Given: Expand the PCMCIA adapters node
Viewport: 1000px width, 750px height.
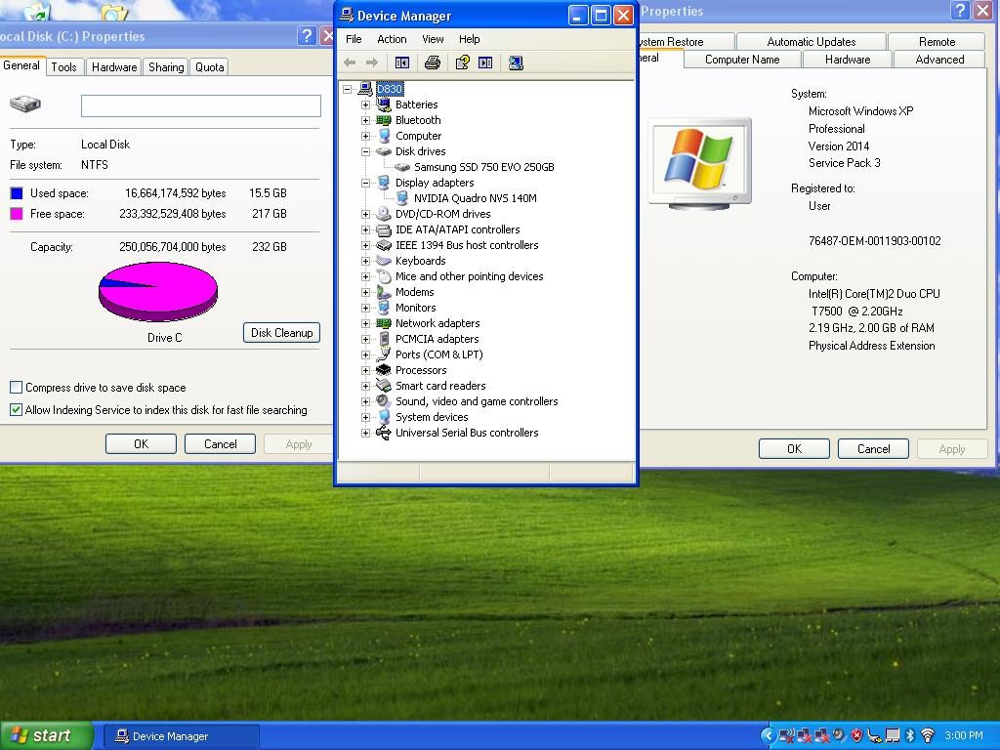Looking at the screenshot, I should click(x=365, y=339).
